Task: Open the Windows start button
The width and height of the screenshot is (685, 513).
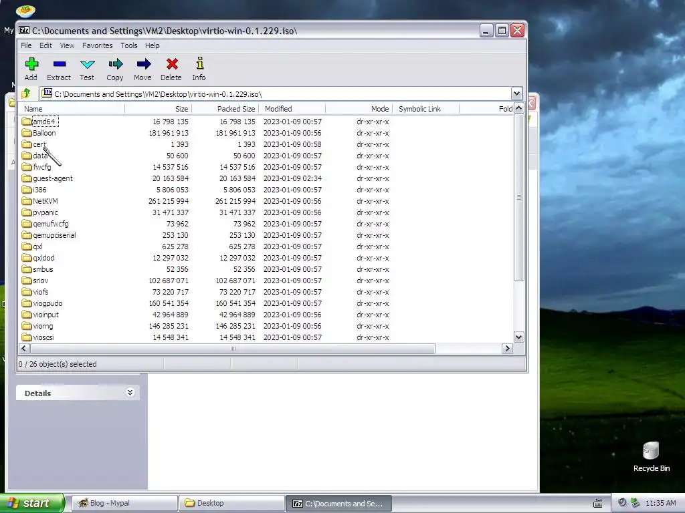Action: (32, 503)
